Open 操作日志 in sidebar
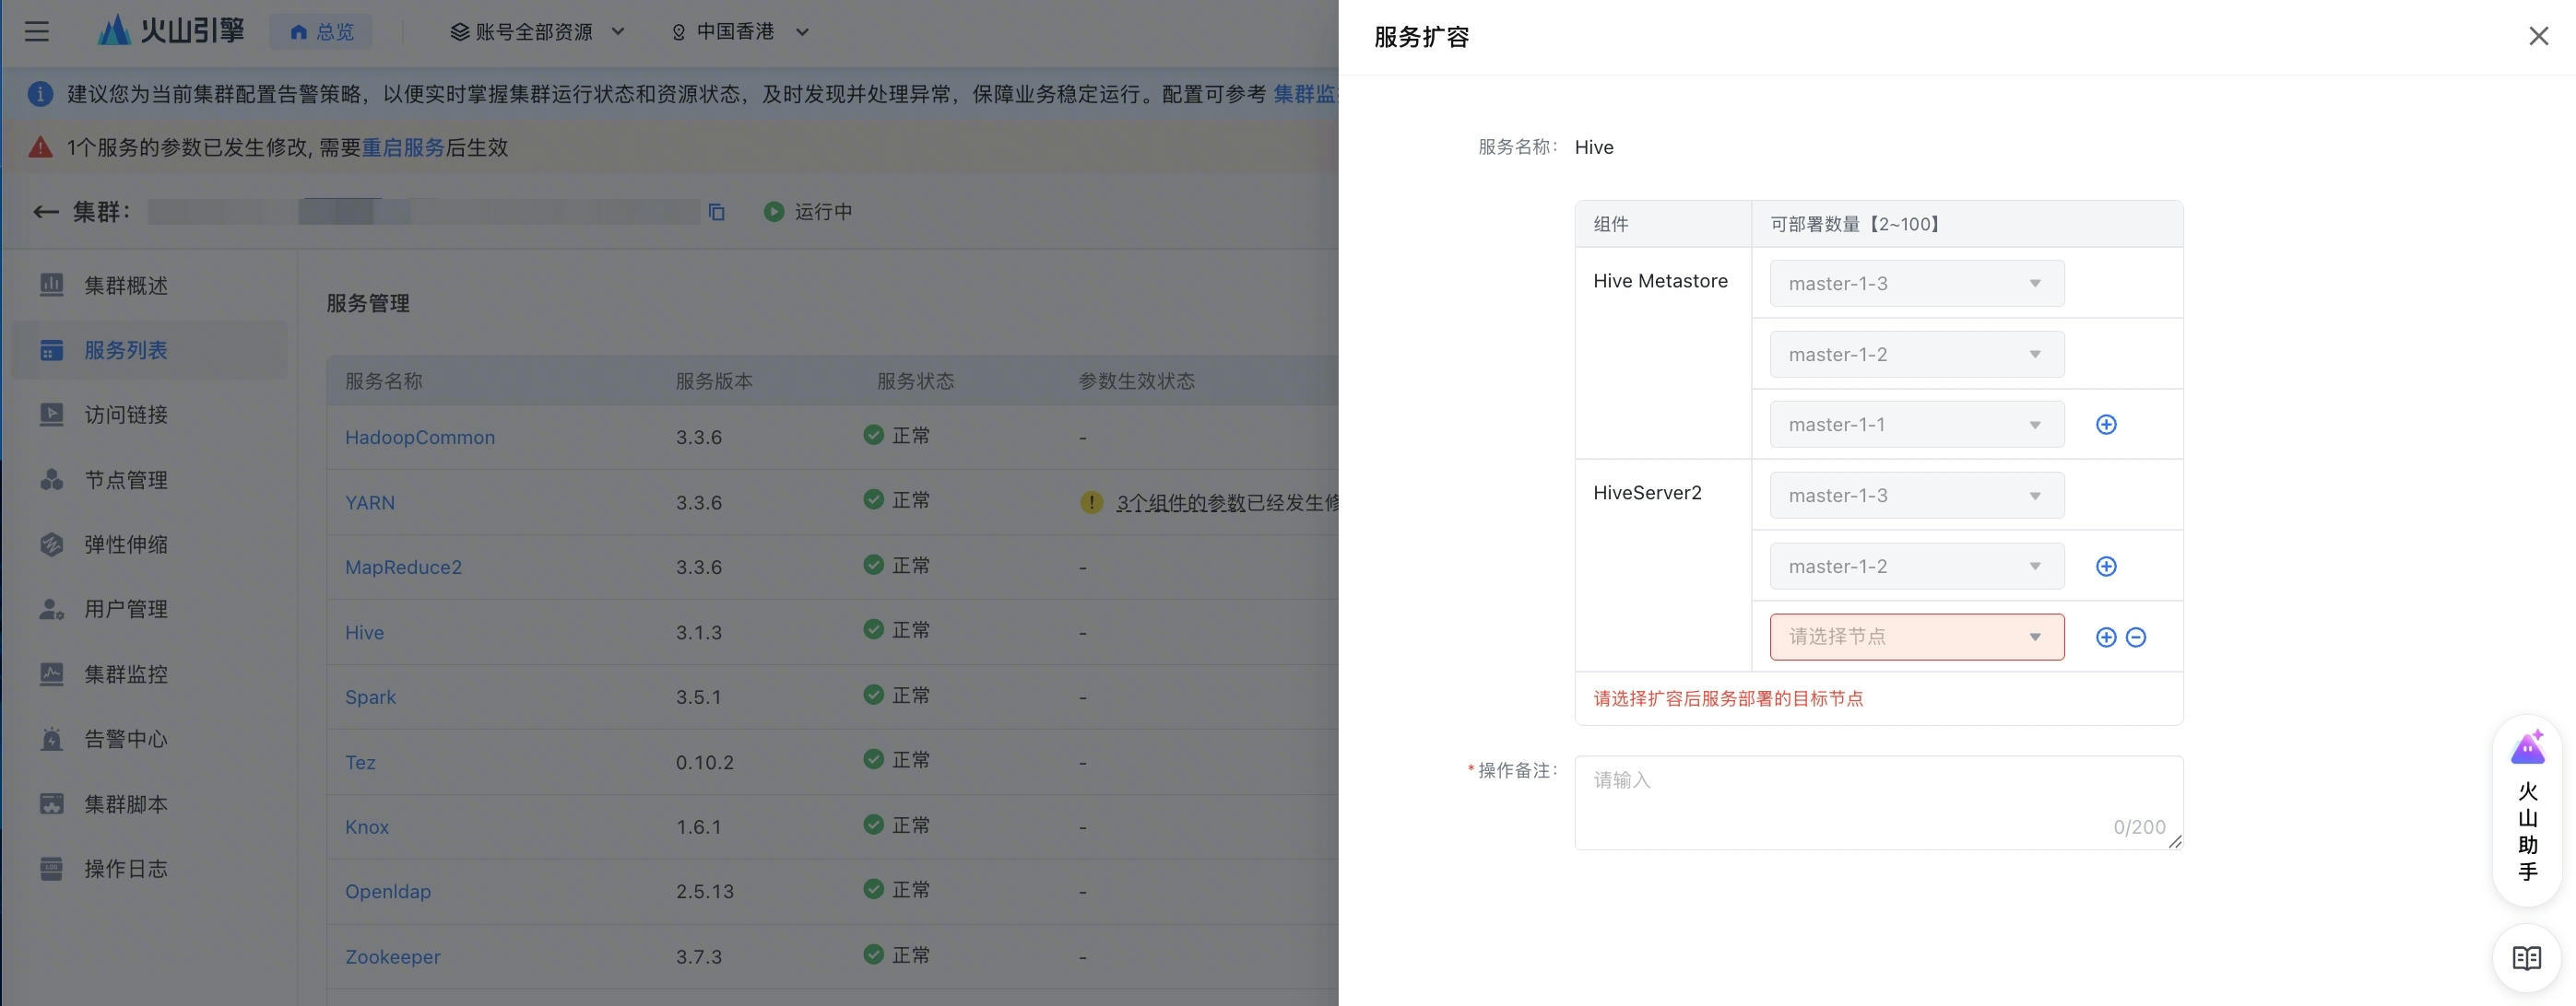This screenshot has width=2576, height=1006. 150,869
